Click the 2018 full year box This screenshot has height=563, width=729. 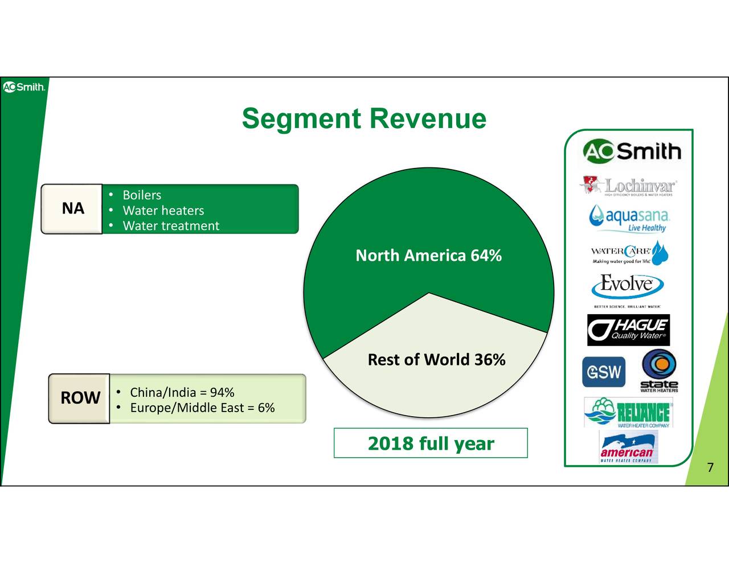pyautogui.click(x=431, y=443)
